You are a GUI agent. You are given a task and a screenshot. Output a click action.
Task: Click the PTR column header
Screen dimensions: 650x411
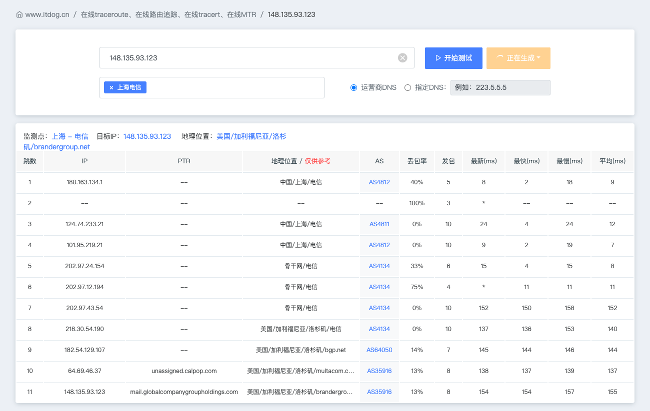[x=184, y=161]
